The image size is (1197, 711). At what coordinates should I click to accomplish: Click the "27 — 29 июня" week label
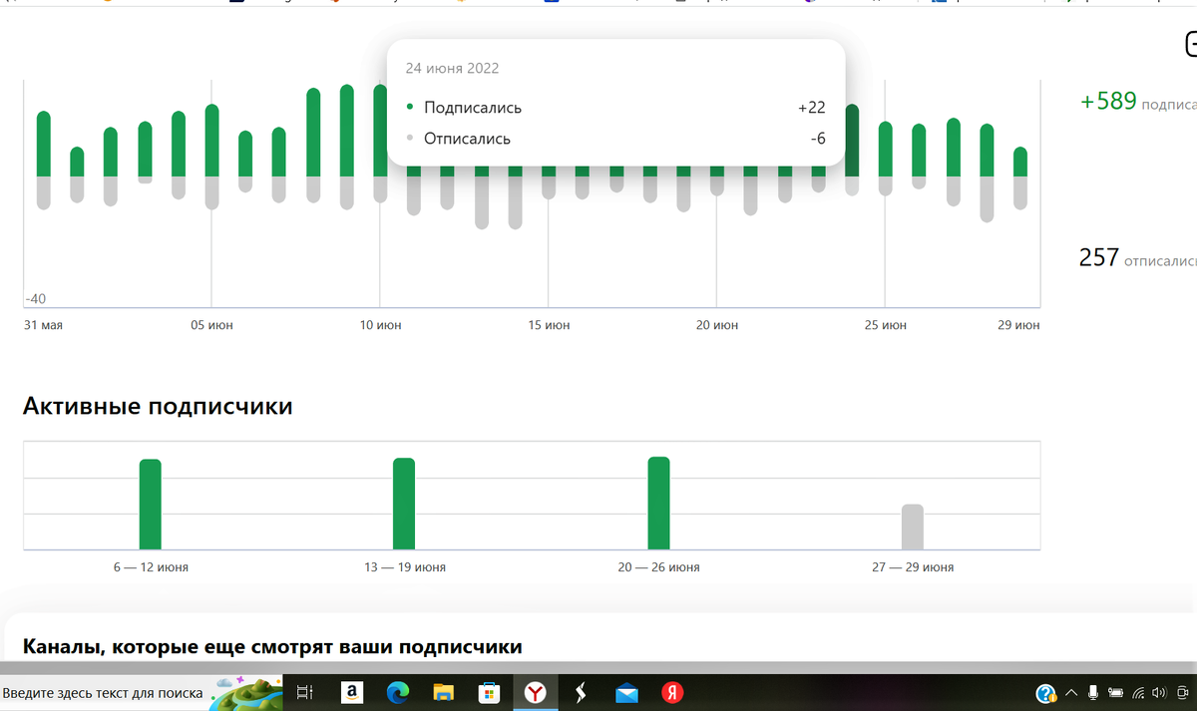913,566
